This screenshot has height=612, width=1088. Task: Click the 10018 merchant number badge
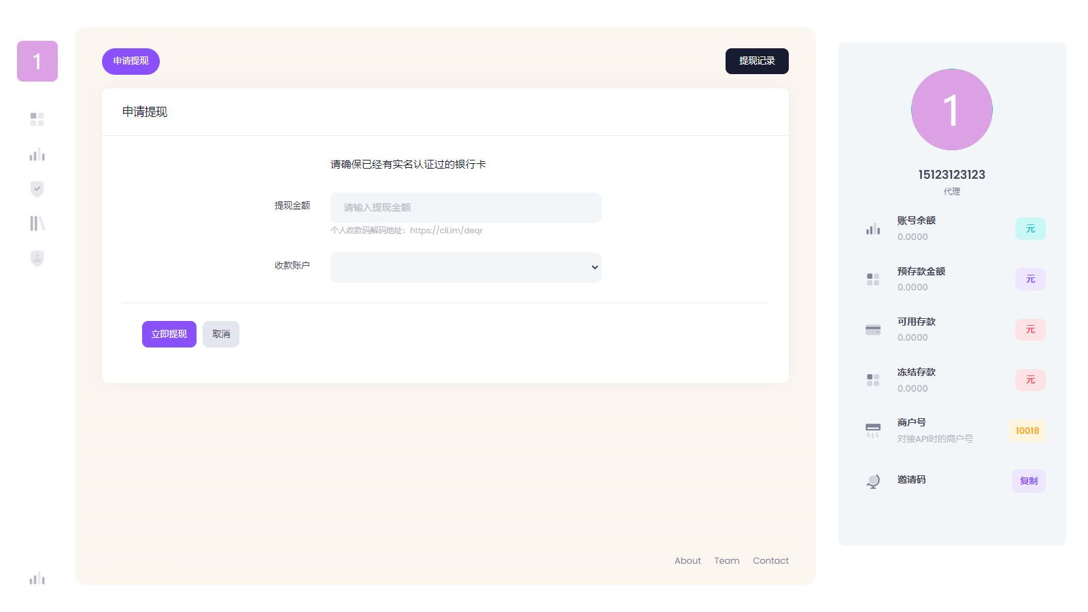(x=1027, y=430)
